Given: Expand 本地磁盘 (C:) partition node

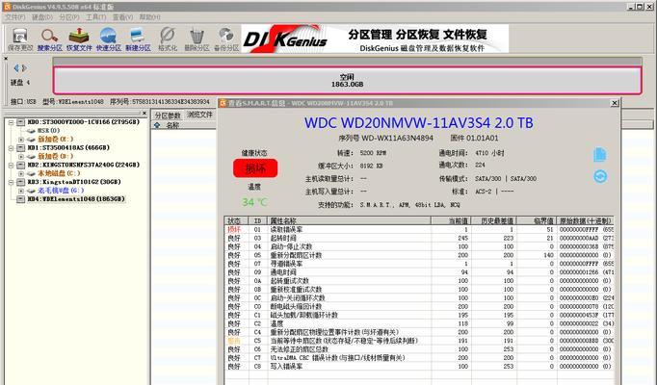Looking at the screenshot, I should pos(21,173).
